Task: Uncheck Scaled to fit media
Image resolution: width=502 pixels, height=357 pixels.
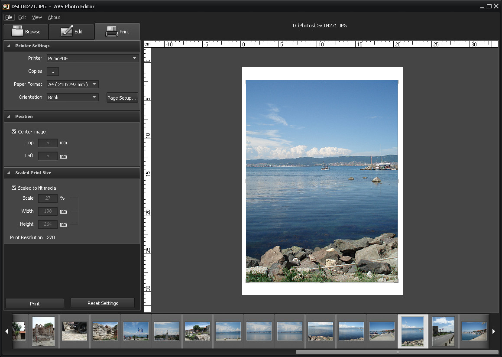Action: coord(14,188)
